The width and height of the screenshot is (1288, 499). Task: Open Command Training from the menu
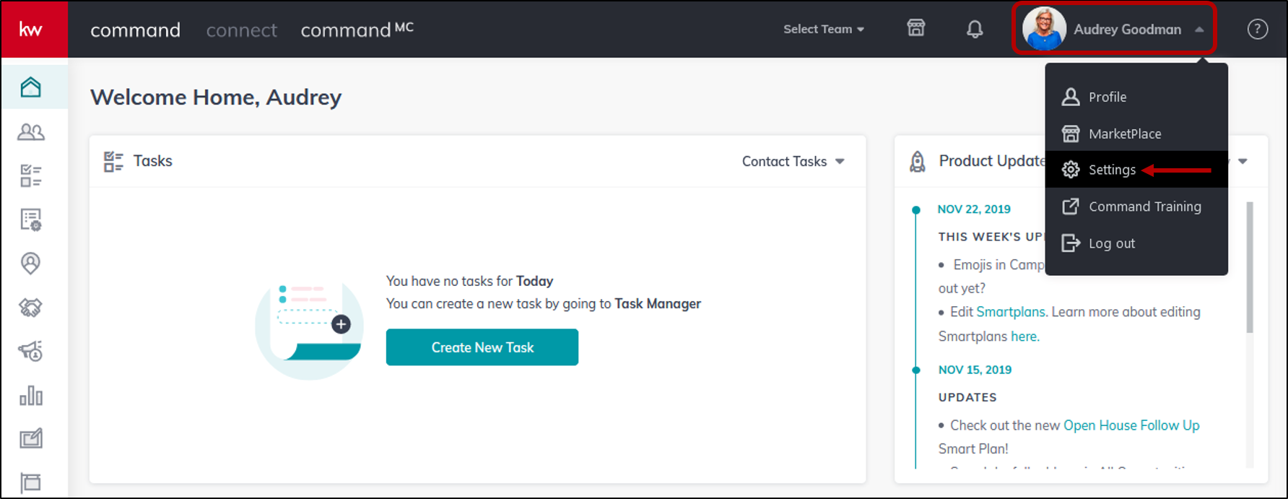(x=1136, y=207)
